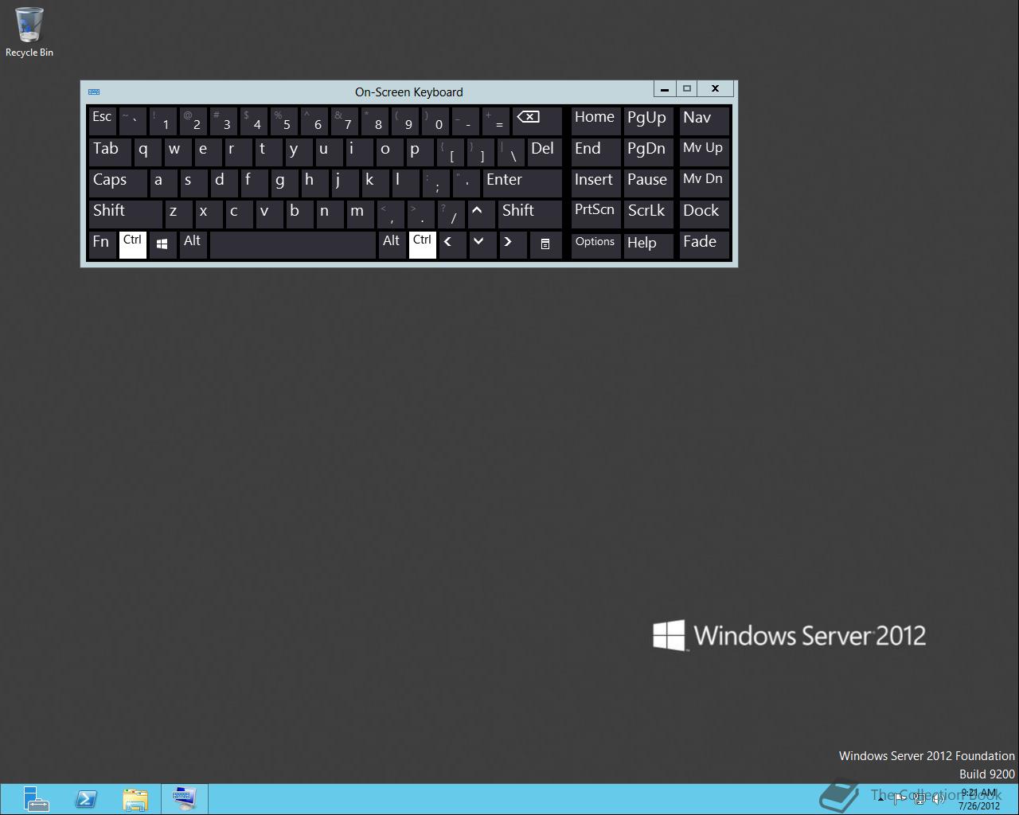Select On-Screen Keyboard taskbar icon
The image size is (1019, 815).
pyautogui.click(x=185, y=799)
